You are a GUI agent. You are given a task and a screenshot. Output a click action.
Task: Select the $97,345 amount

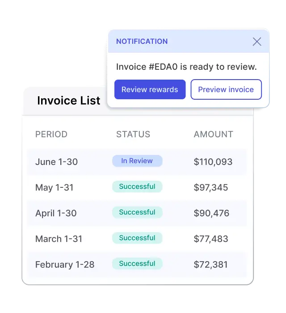pos(211,187)
